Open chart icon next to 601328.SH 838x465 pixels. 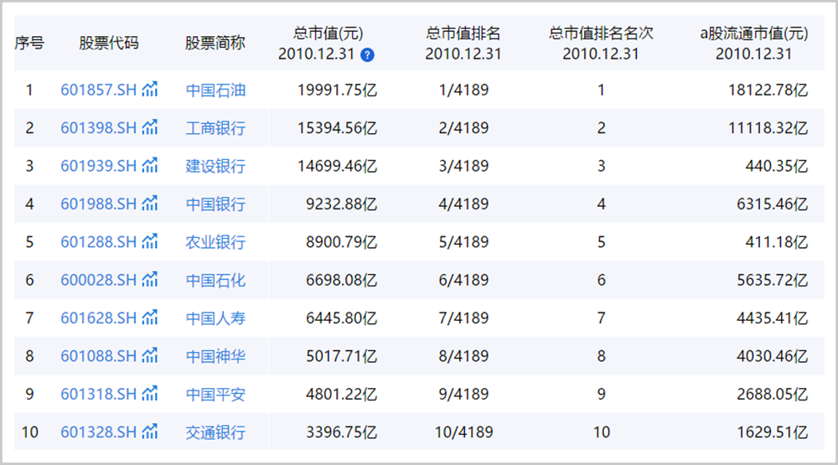pos(150,431)
